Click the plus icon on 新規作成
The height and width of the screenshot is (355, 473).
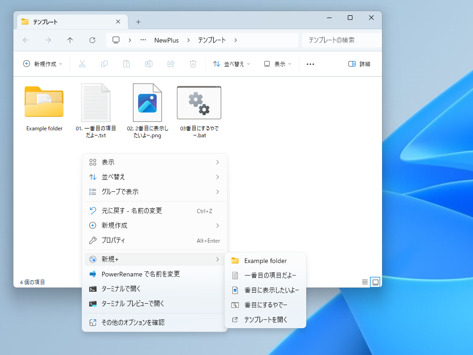pos(26,63)
